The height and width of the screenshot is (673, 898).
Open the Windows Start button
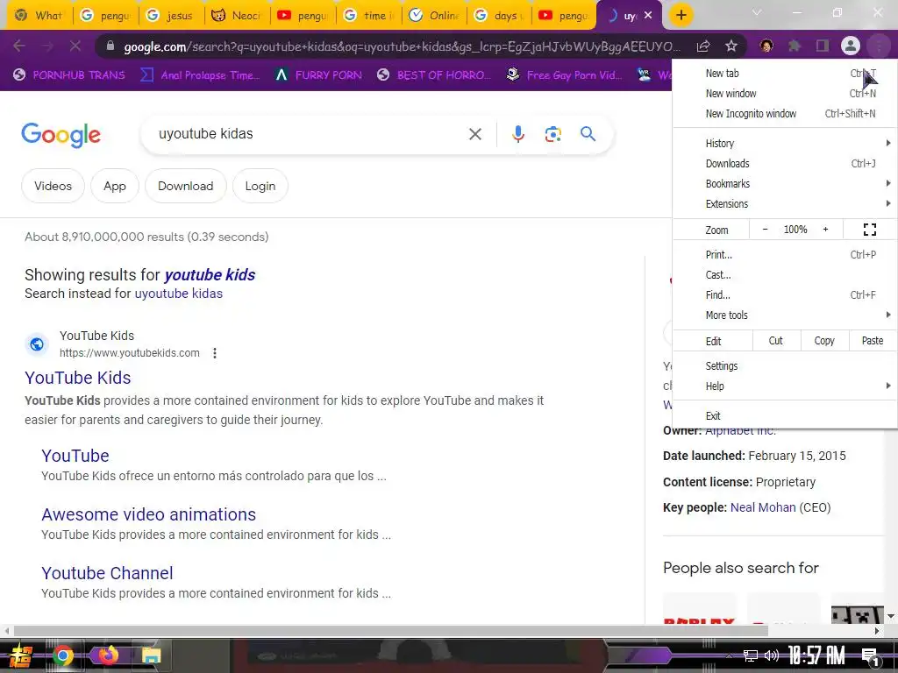click(21, 655)
